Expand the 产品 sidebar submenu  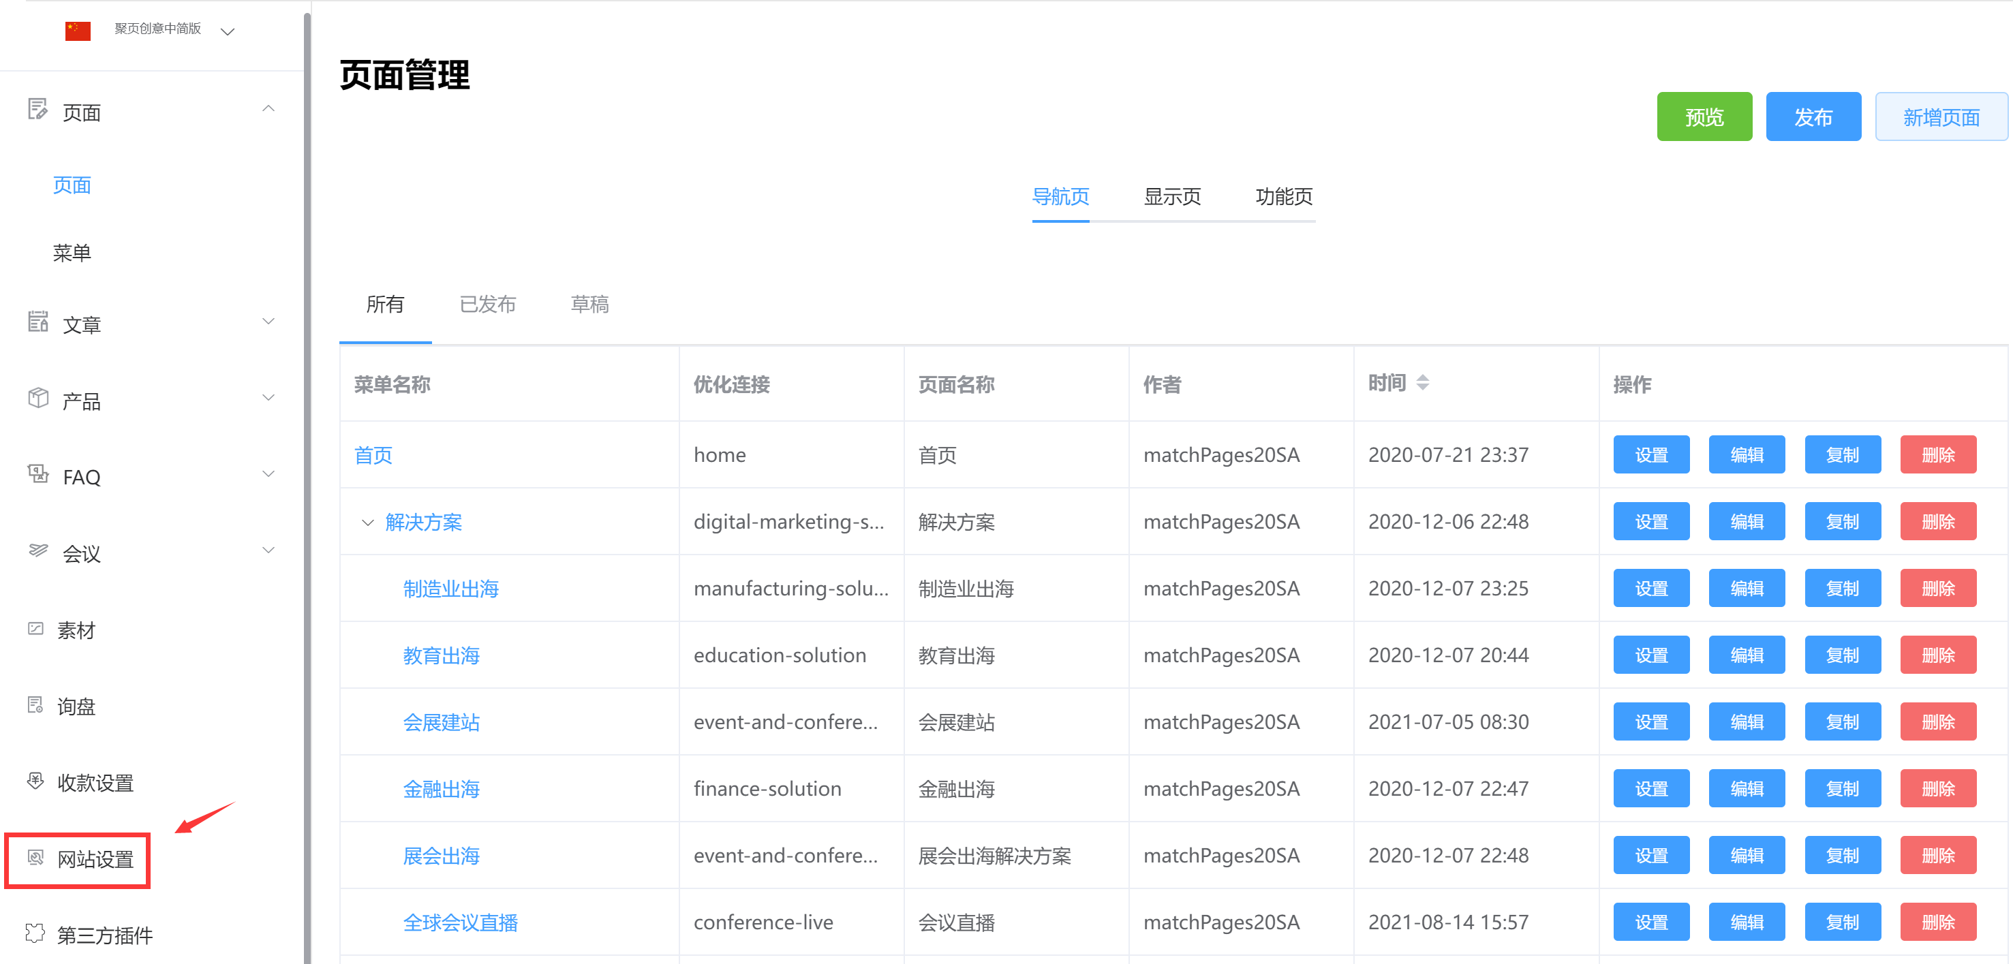point(268,397)
